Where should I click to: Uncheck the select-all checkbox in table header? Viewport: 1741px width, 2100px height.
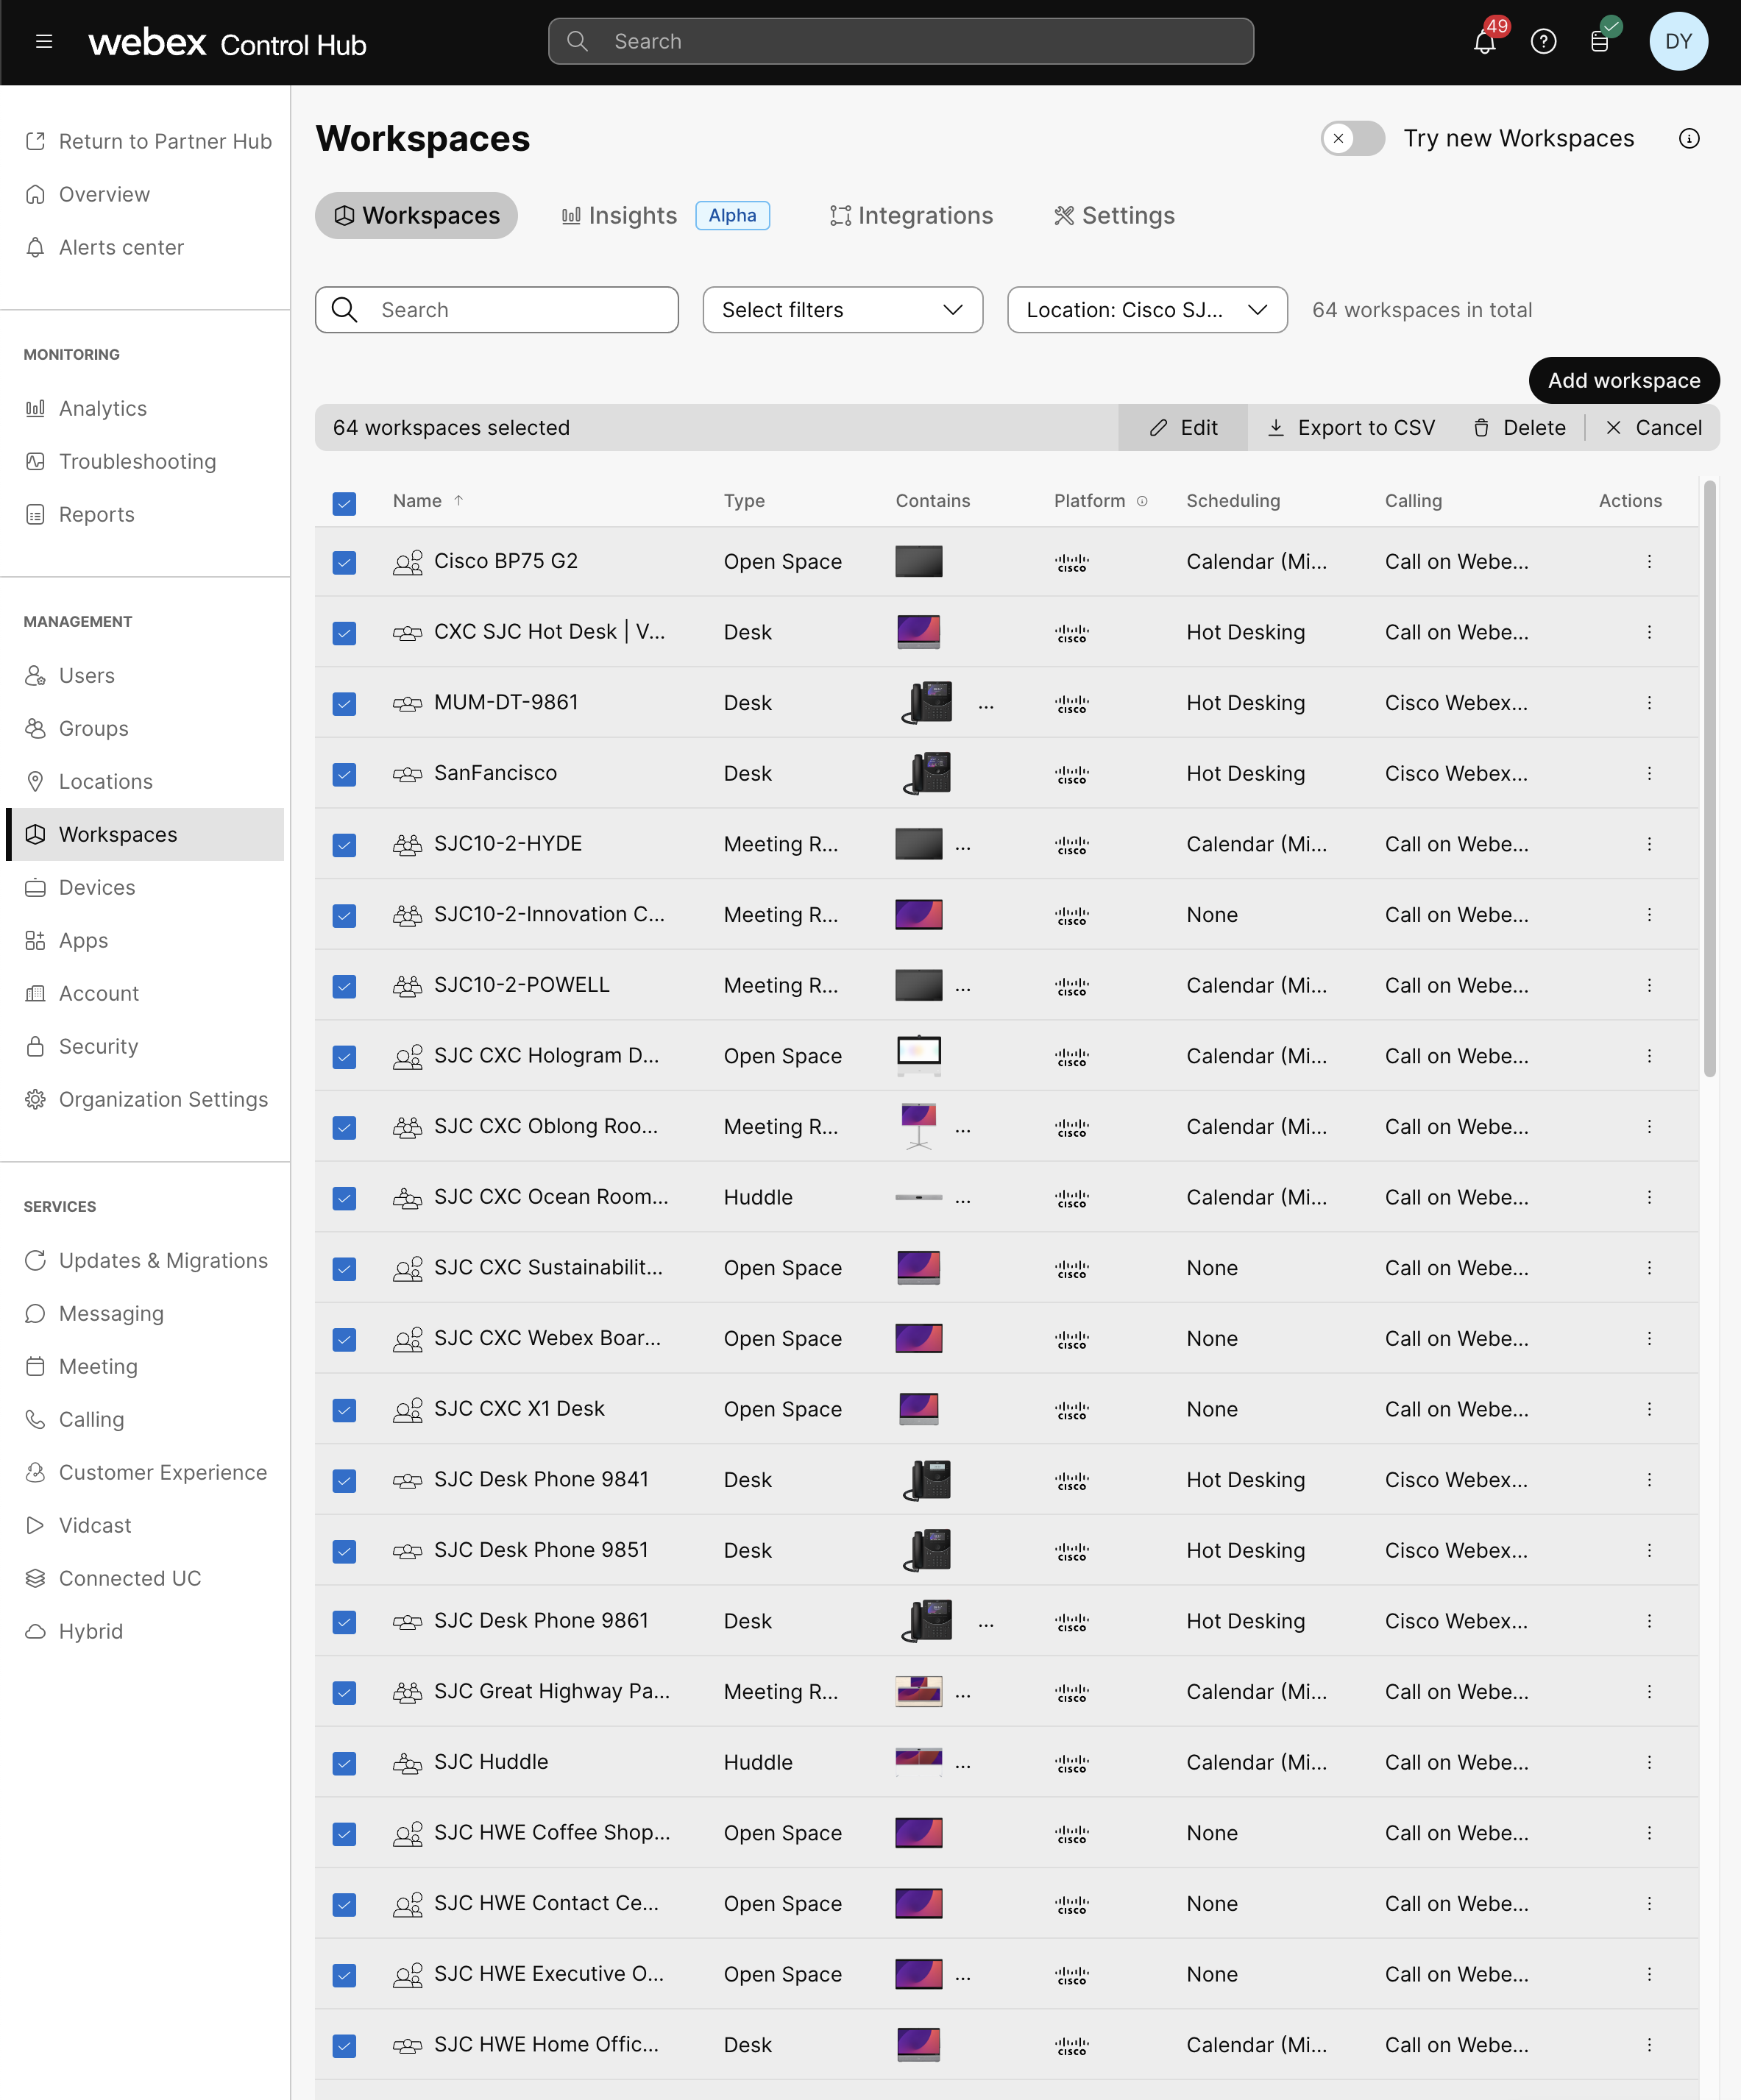pos(344,503)
